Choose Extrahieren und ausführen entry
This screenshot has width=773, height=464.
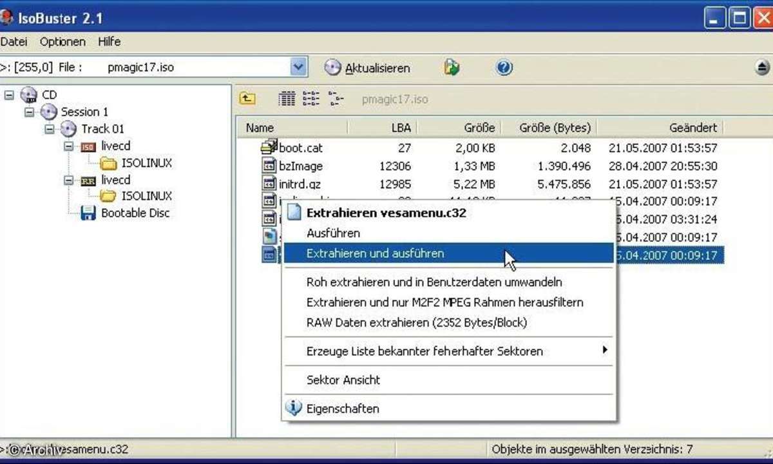tap(449, 253)
